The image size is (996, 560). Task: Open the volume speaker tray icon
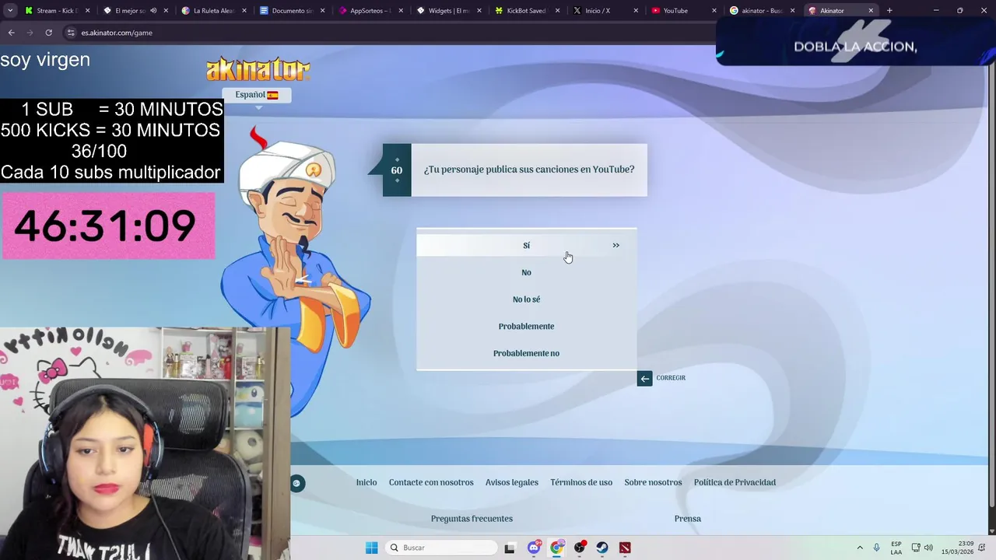pos(928,548)
